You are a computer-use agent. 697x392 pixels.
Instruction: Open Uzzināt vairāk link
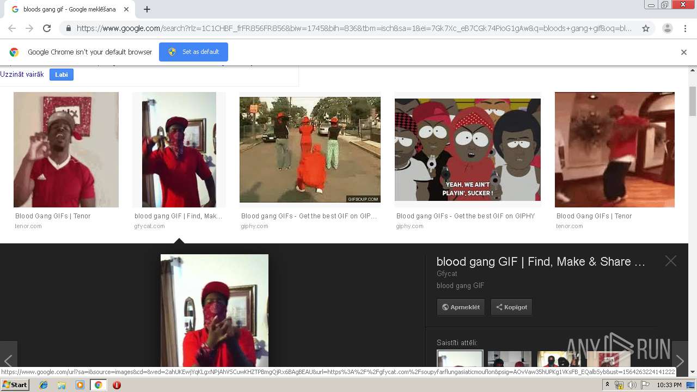[x=22, y=75]
